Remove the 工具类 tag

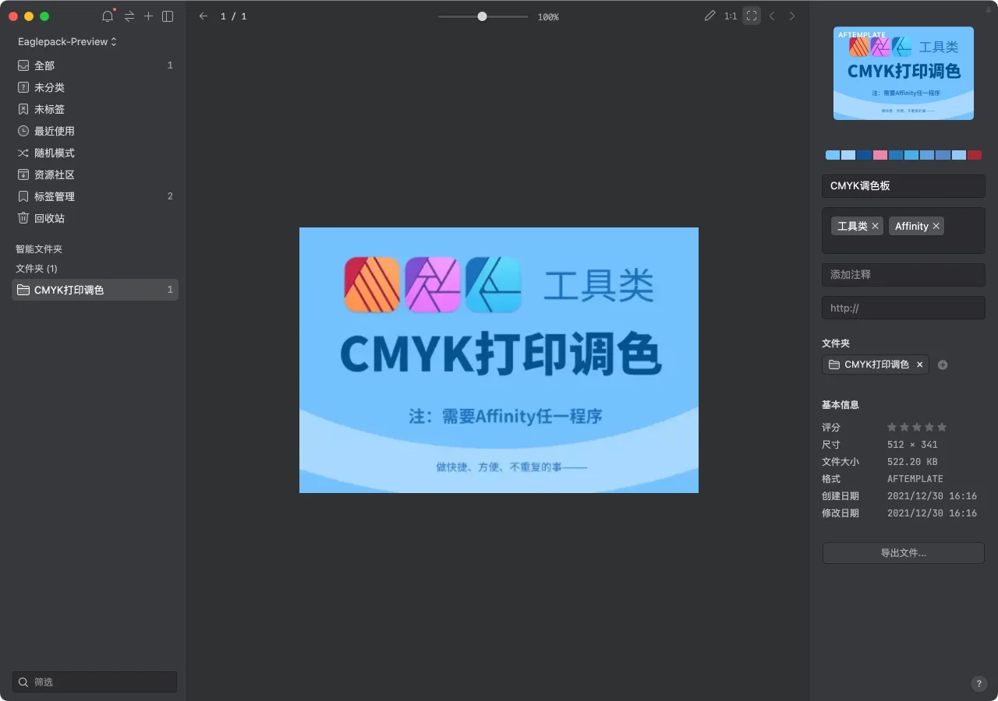tap(875, 226)
